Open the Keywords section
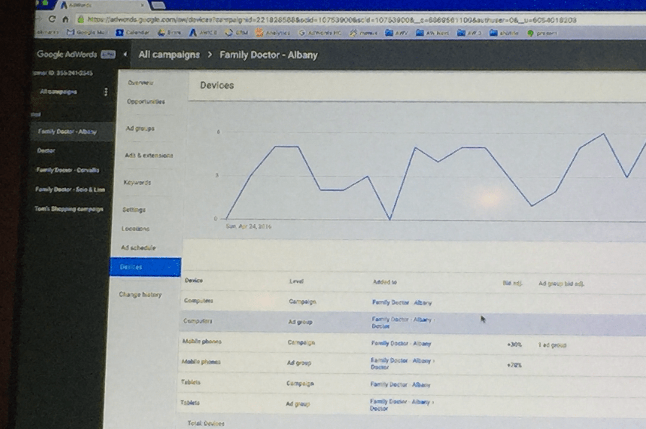 137,183
